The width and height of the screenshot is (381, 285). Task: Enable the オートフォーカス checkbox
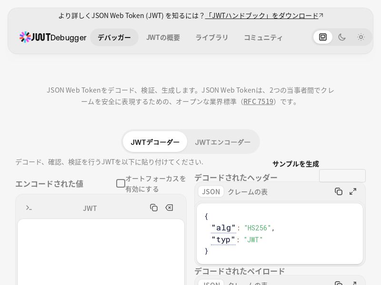[x=121, y=183]
